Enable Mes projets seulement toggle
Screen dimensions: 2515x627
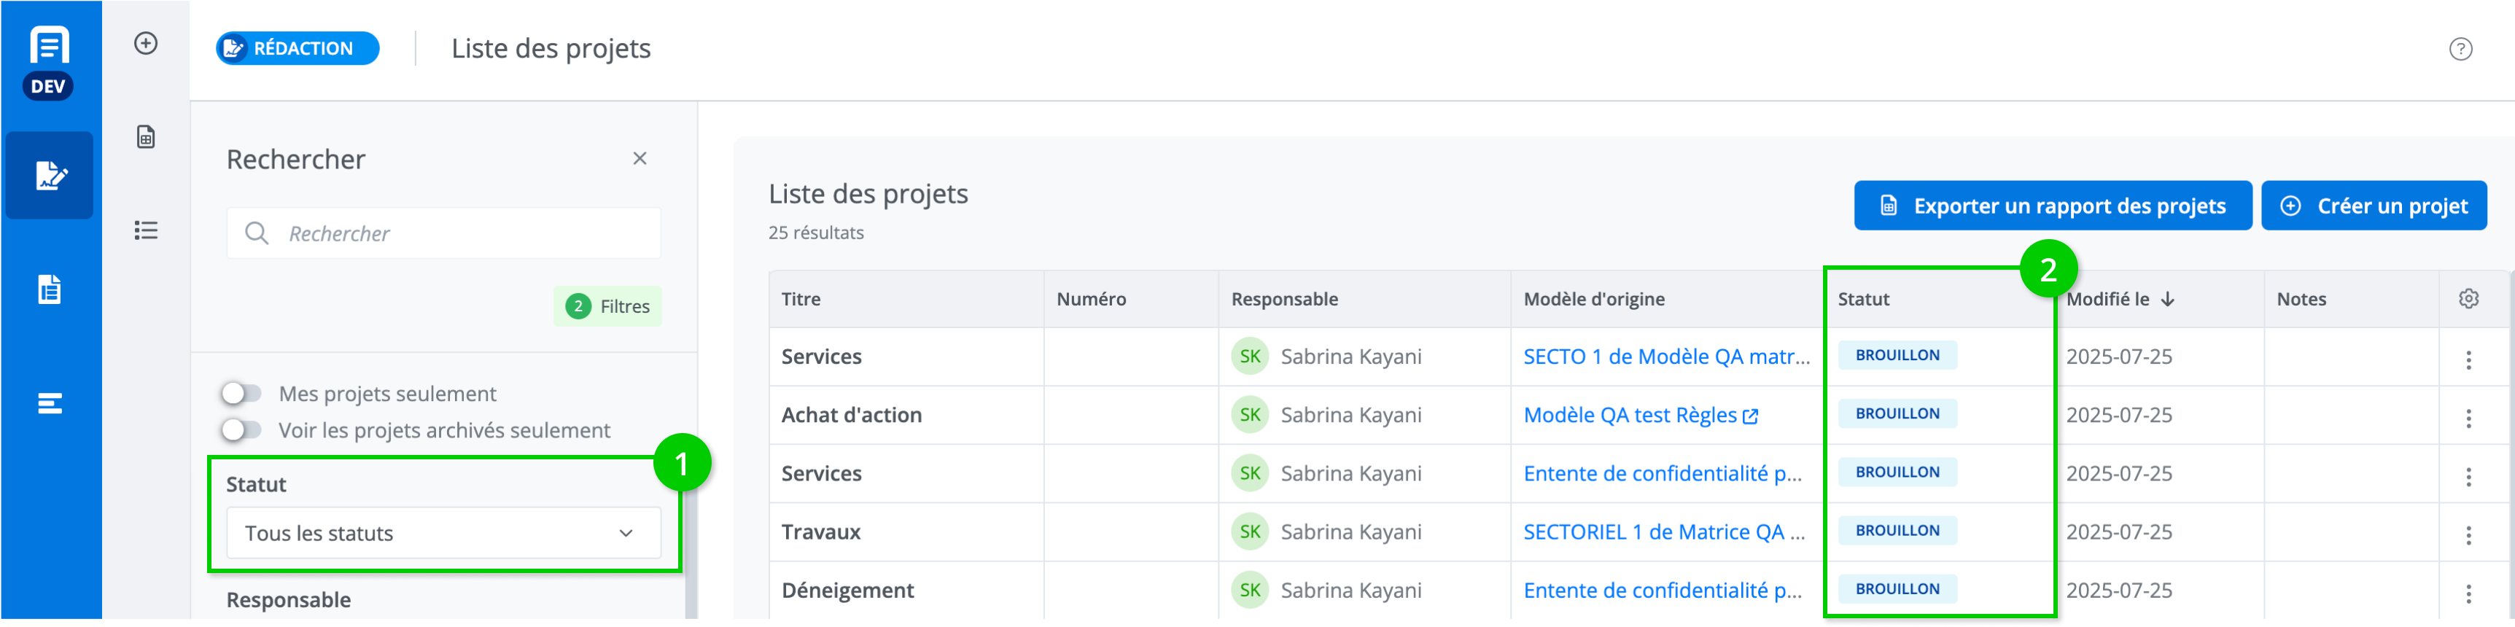click(x=241, y=394)
